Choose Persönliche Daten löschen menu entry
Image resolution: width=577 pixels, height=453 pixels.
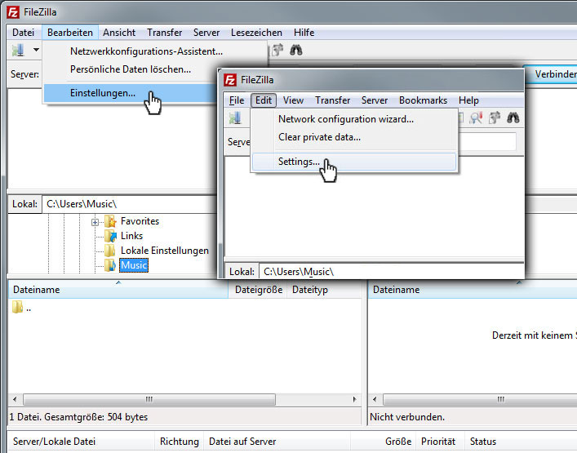[131, 69]
